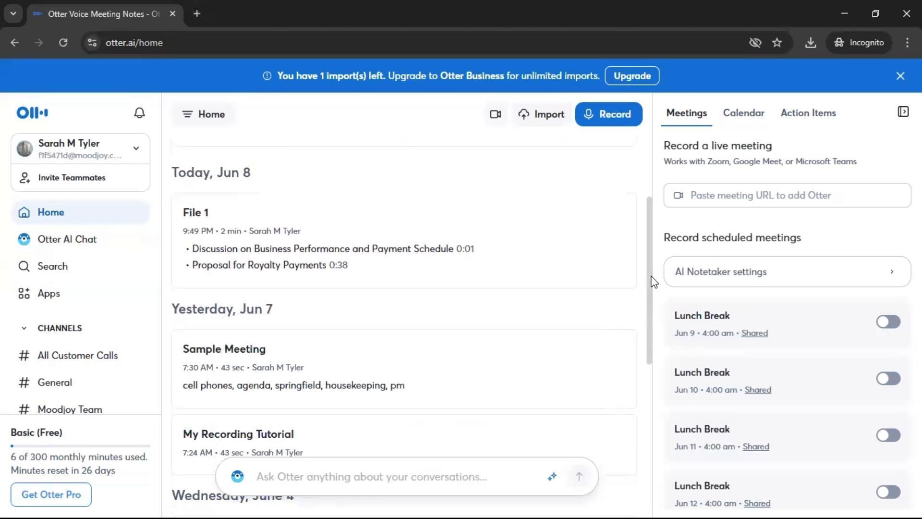Collapse the right side panel icon
The height and width of the screenshot is (519, 922).
[x=903, y=112]
